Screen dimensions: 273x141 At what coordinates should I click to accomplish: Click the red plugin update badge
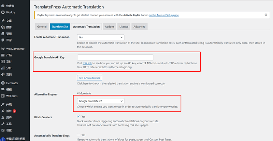tap(14, 111)
